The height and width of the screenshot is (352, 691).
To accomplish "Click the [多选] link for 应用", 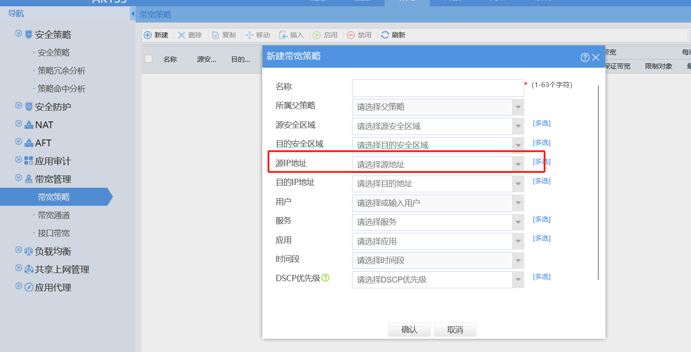I will click(x=541, y=238).
